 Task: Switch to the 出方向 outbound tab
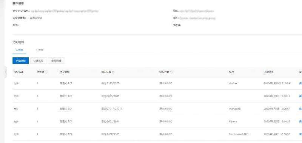[40, 50]
